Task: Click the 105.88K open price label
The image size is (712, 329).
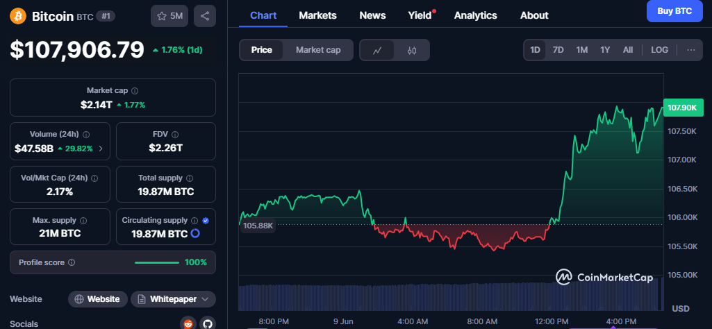Action: [x=258, y=226]
